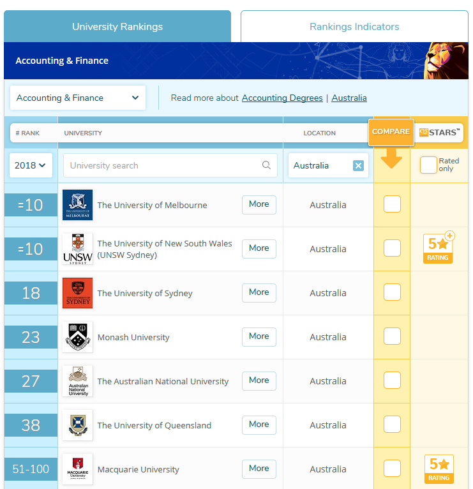Click the Monash University crest
Viewport: 473px width, 489px height.
[x=77, y=337]
